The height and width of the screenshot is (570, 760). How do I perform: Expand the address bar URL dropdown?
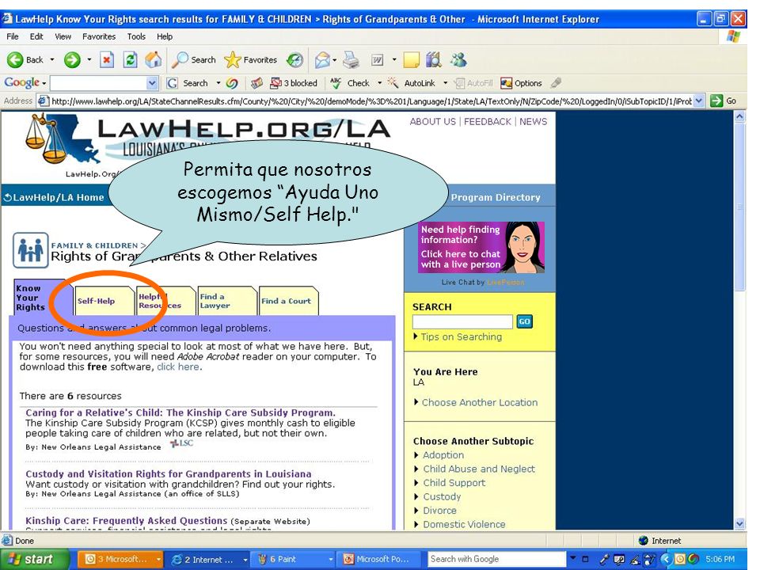click(698, 101)
